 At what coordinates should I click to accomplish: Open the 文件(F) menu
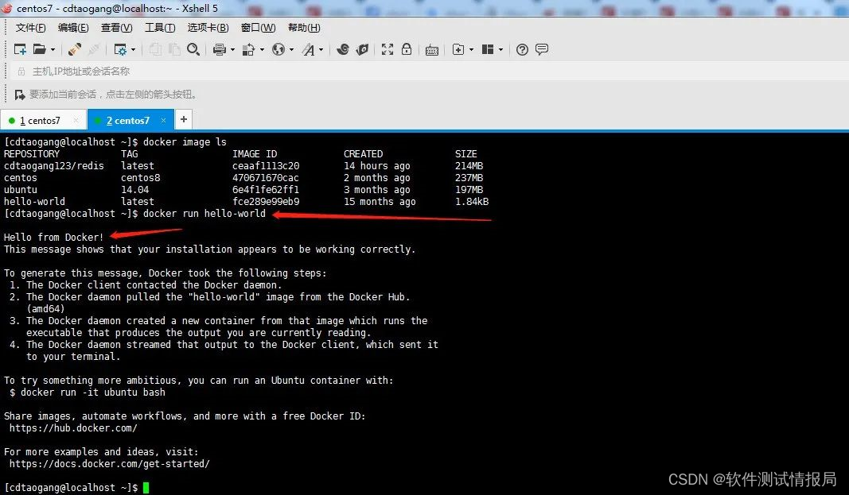click(30, 28)
